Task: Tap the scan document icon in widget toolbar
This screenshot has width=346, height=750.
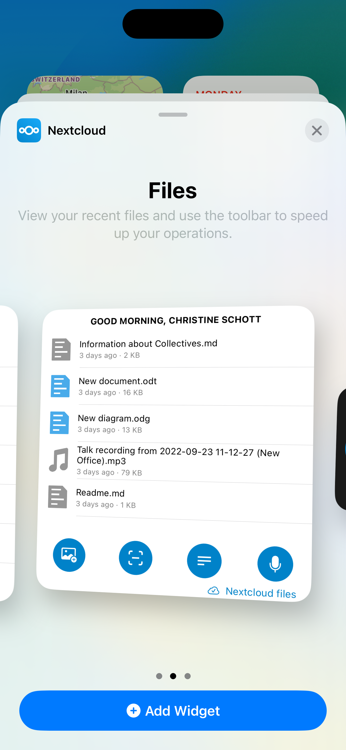Action: pos(135,558)
